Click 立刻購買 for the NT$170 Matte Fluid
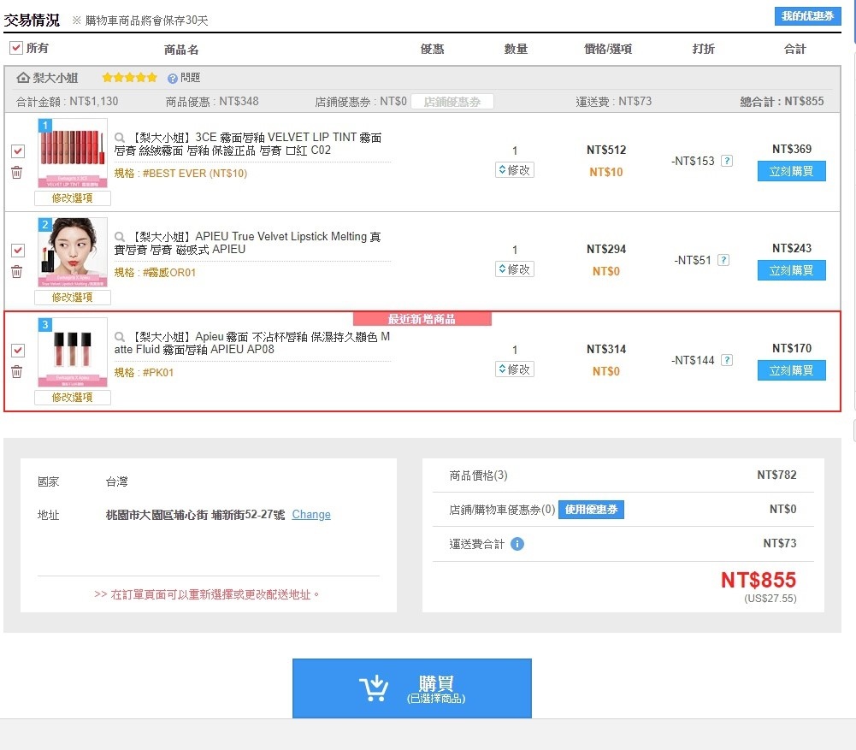The height and width of the screenshot is (750, 856). pos(792,370)
